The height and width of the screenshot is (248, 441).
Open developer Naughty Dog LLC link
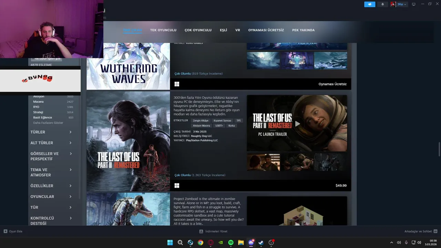(x=202, y=136)
